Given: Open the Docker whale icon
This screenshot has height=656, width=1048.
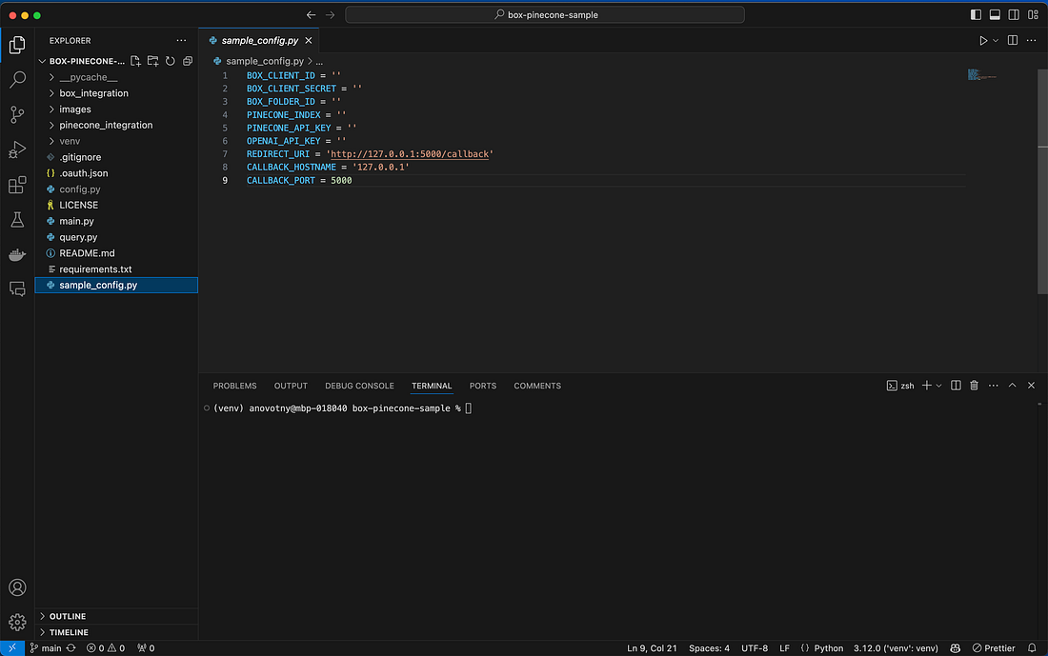Looking at the screenshot, I should click(17, 254).
